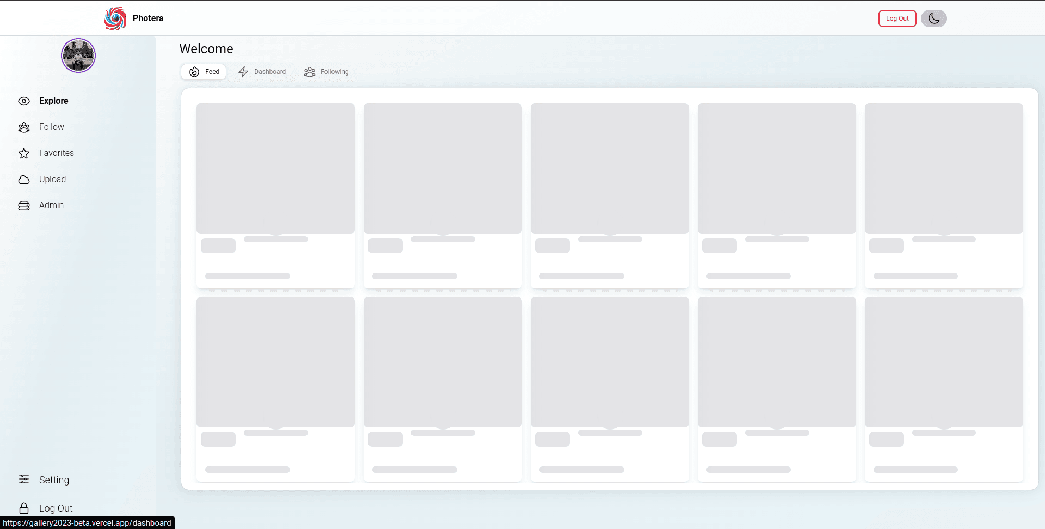The image size is (1045, 529).
Task: Click the Explore eye icon in sidebar
Action: click(24, 101)
